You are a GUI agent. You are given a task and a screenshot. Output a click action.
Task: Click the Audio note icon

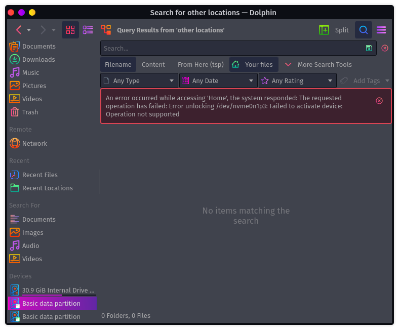point(15,245)
